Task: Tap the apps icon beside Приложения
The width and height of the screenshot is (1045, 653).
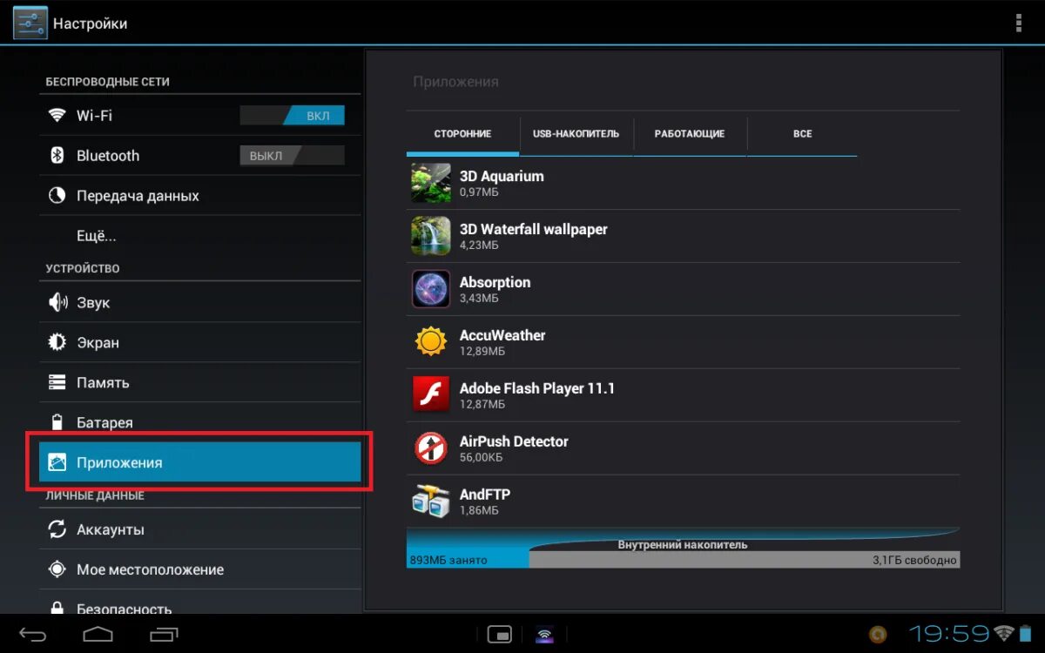Action: click(x=57, y=462)
